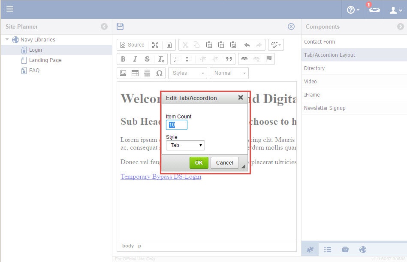Viewport: 407px width, 262px height.
Task: Insert special character with the Omega icon
Action: click(159, 73)
